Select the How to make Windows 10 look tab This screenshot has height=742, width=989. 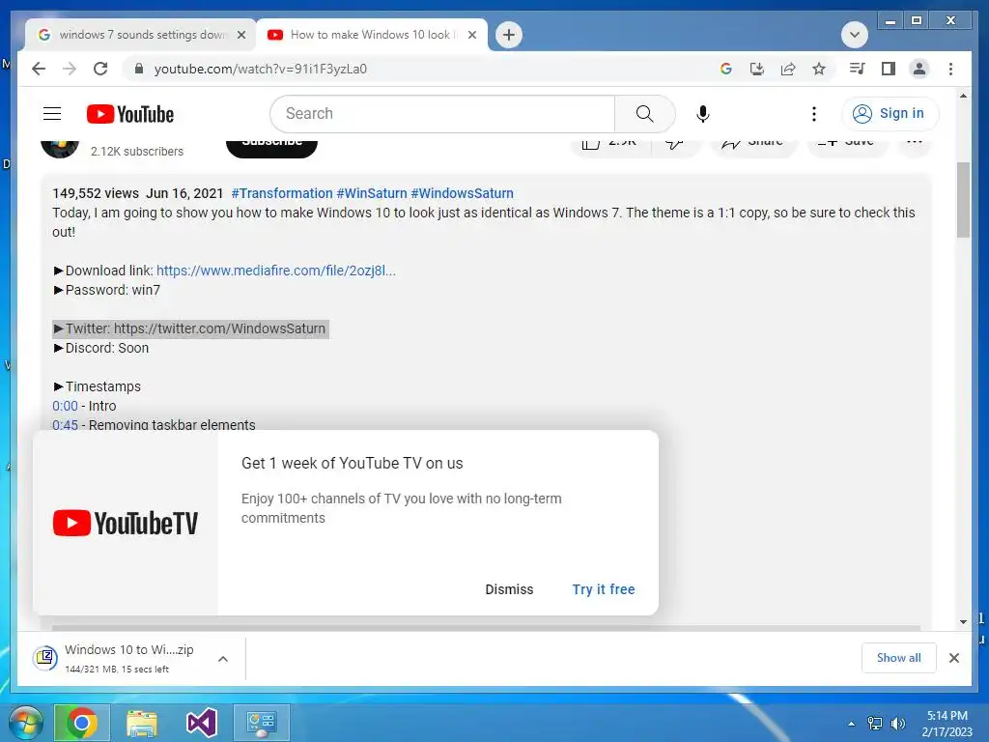372,35
